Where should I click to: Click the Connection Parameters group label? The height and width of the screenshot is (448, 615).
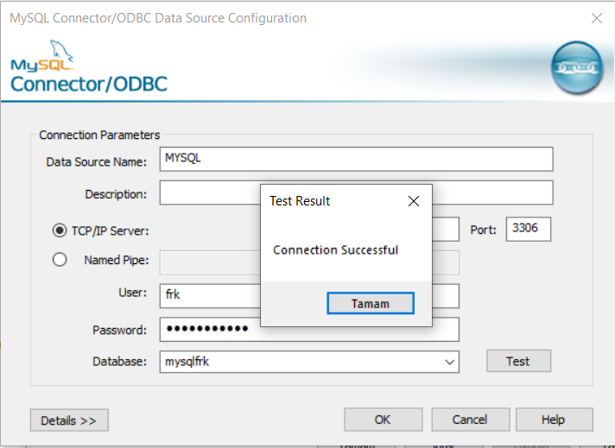coord(99,136)
